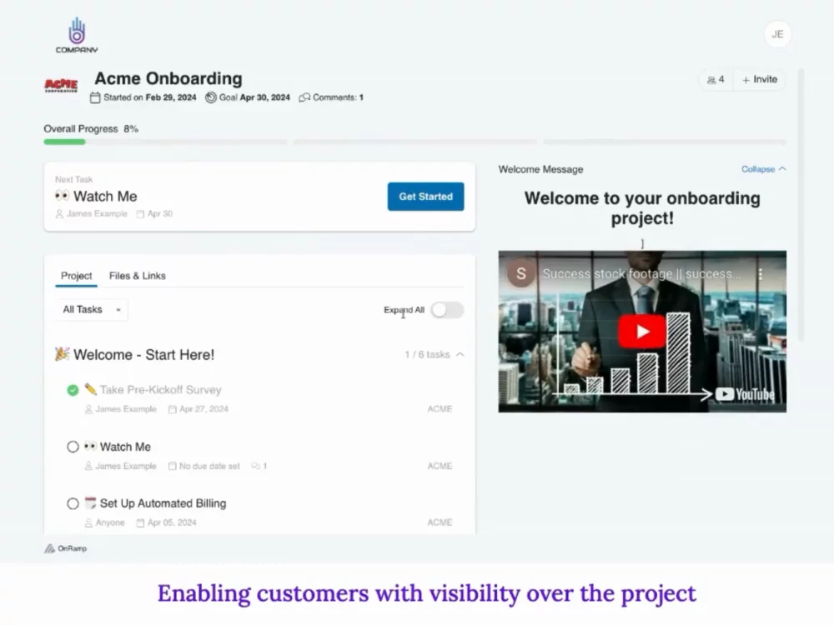Open the video's three-dot options menu
This screenshot has height=625, width=834.
tap(760, 274)
